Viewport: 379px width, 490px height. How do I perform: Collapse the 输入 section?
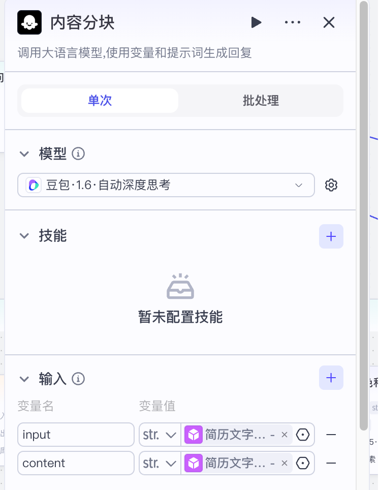(x=24, y=379)
